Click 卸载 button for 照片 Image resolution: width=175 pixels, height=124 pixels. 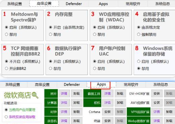pos(77,94)
